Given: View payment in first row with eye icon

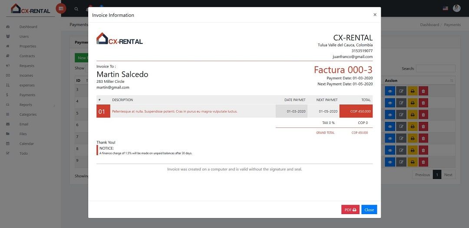Looking at the screenshot, I should pos(390,91).
